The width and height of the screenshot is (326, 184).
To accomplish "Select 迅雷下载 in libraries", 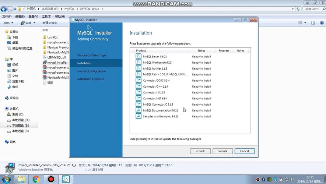I will point(15,81).
